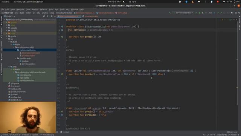Select Electrodomesticos.kt in the project tree
This screenshot has width=241, height=136.
(x=31, y=53)
